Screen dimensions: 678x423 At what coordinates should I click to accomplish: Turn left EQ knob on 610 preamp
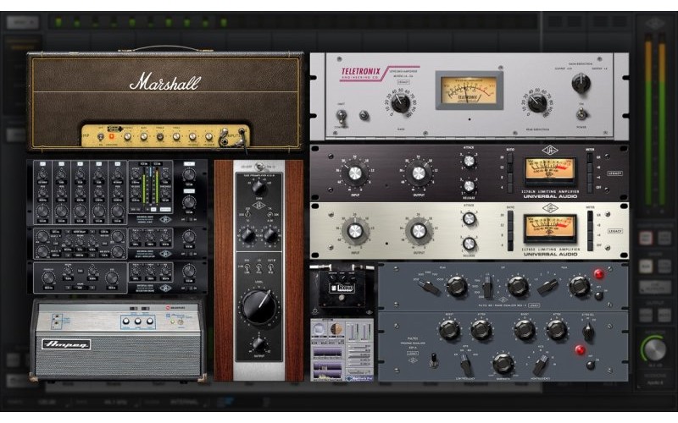(x=247, y=235)
